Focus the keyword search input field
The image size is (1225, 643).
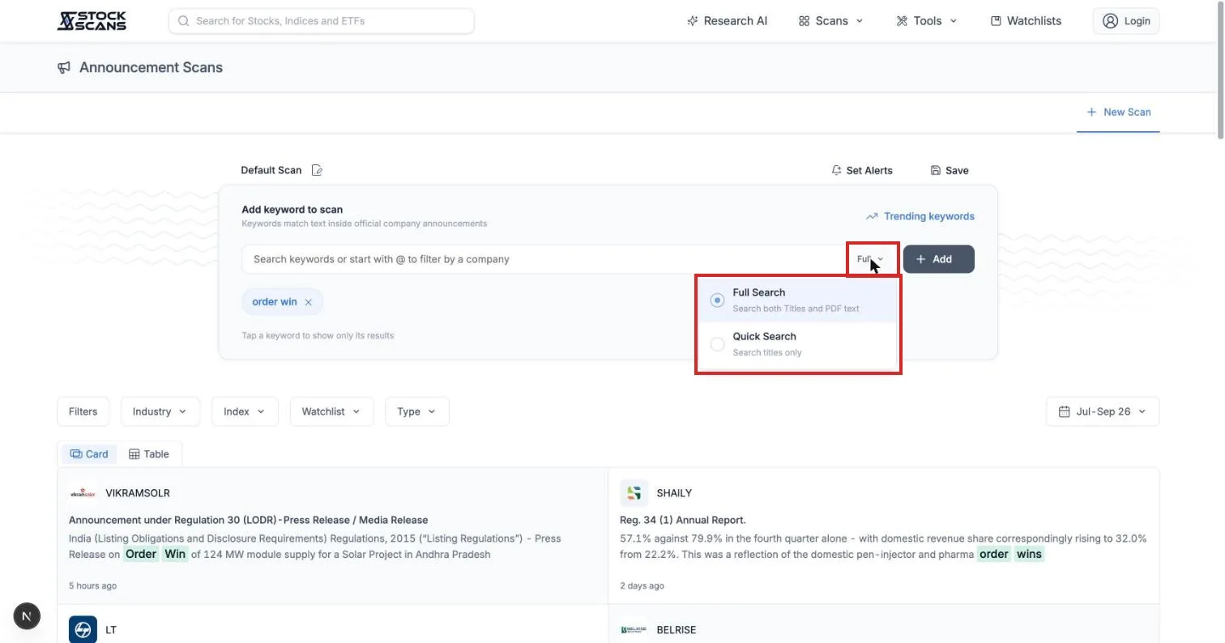(x=543, y=259)
